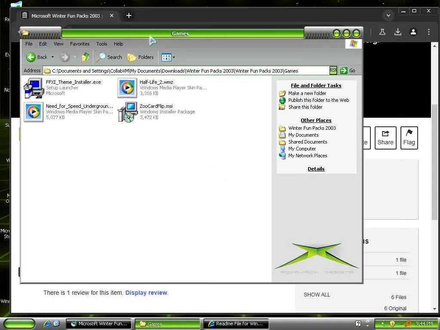
Task: Click the My Computer icon in Other Places
Action: tap(282, 149)
